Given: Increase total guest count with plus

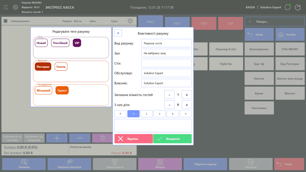Looking at the screenshot, I should 187,95.
